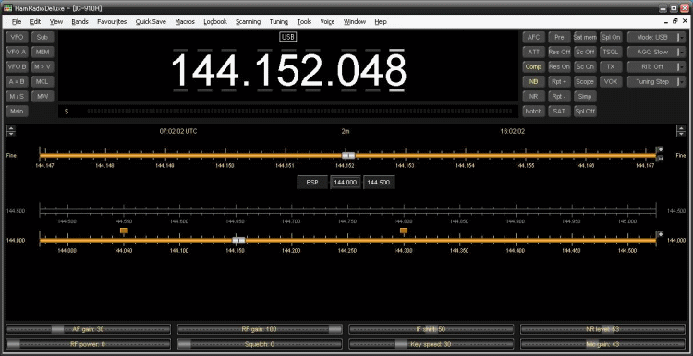The image size is (693, 356).
Task: Click the orange marker above 144.300
Action: click(404, 231)
